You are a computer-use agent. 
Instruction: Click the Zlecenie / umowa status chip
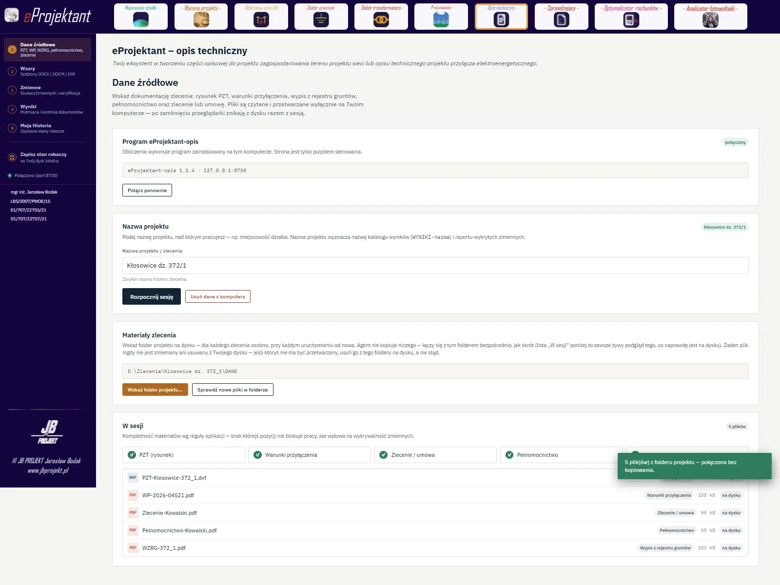click(x=435, y=455)
